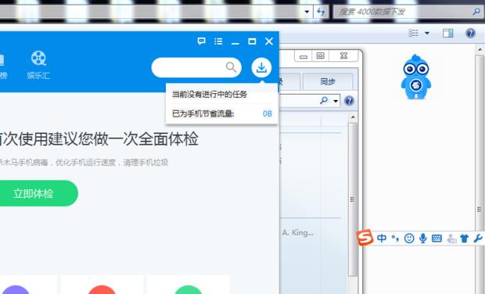This screenshot has height=294, width=485.
Task: Open IME settings wrench tool
Action: 478,238
